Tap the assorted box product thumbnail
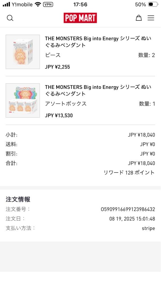This screenshot has width=161, height=287. pos(23,100)
